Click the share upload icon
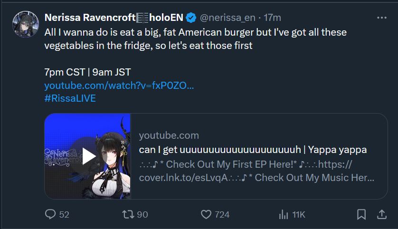Screen dimensions: 398x229 pyautogui.click(x=381, y=214)
